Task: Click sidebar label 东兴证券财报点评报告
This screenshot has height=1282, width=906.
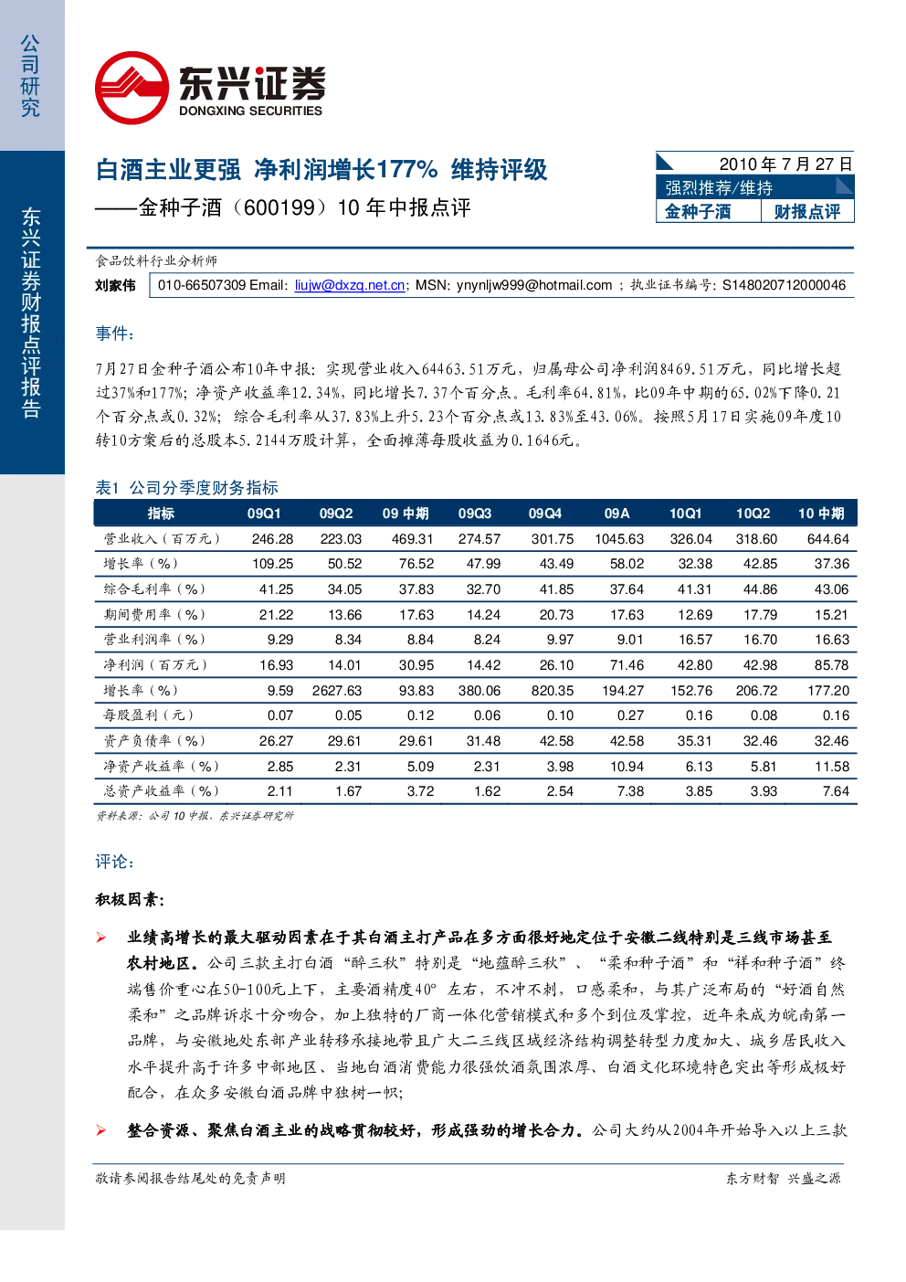Action: point(31,313)
